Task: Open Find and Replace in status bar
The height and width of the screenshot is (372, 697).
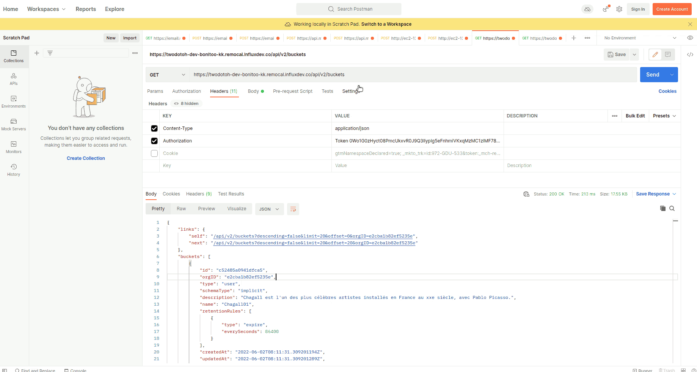Action: click(x=35, y=370)
